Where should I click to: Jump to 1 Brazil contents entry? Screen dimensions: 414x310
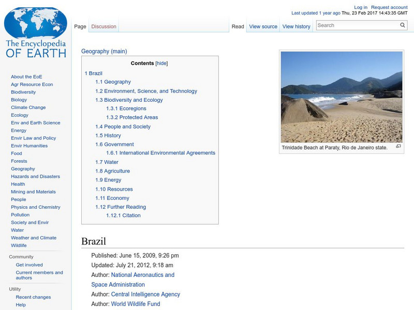point(94,73)
